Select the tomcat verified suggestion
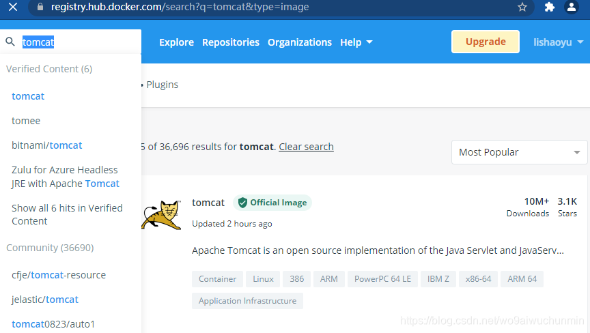This screenshot has width=590, height=333. (28, 96)
